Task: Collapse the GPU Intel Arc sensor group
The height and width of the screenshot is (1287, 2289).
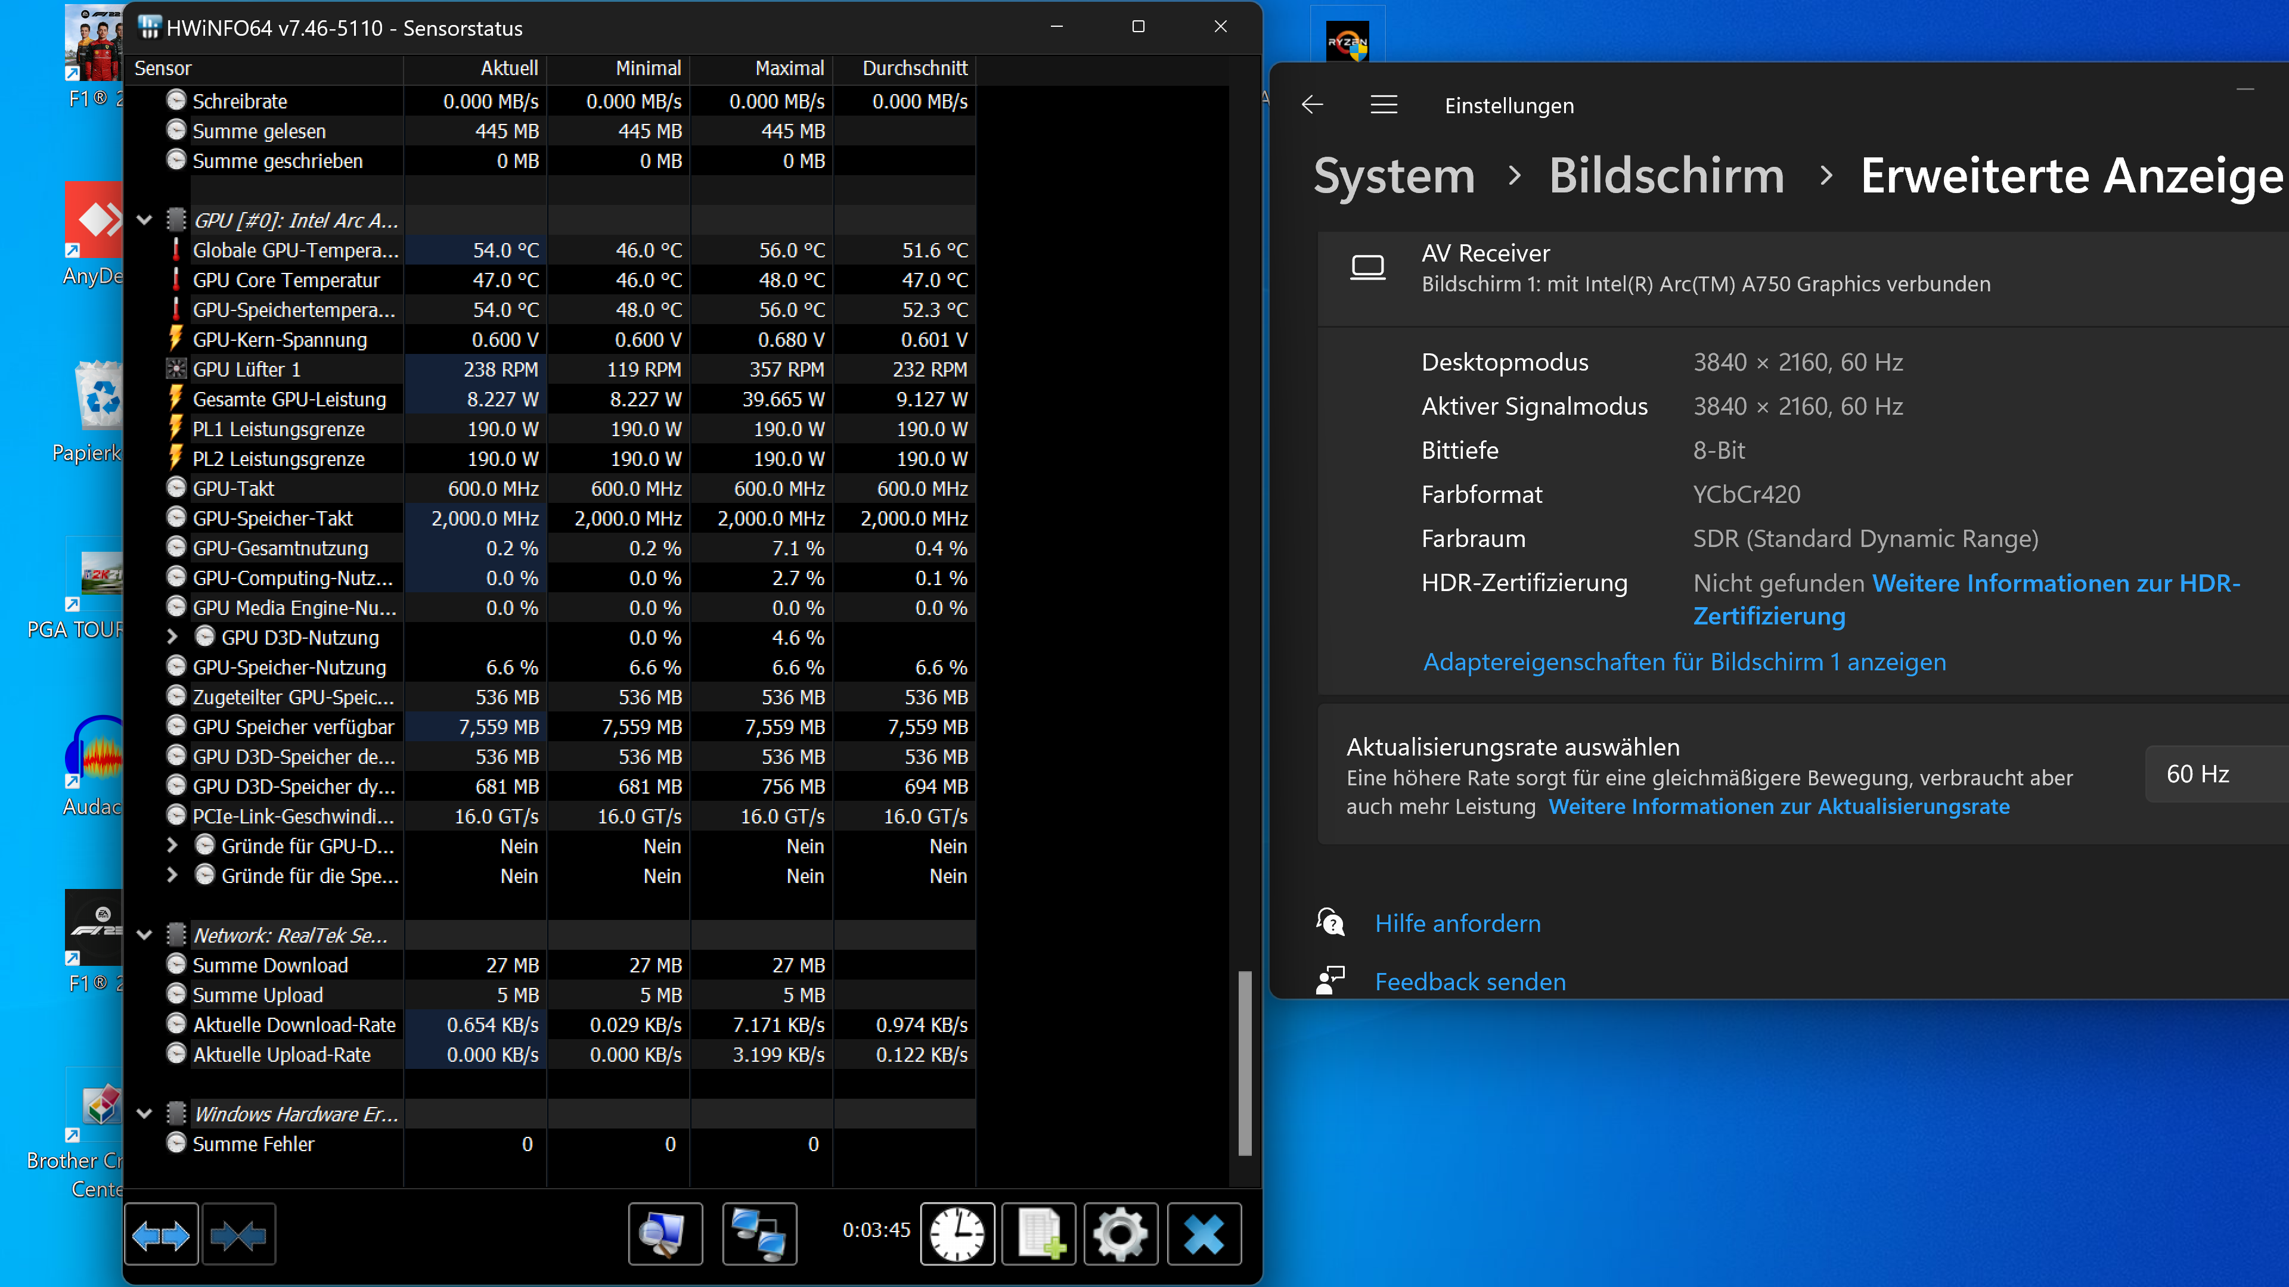Action: [x=144, y=220]
